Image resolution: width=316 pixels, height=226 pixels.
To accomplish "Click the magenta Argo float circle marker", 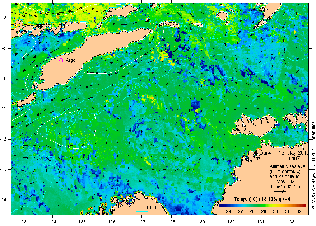I will pyautogui.click(x=61, y=60).
